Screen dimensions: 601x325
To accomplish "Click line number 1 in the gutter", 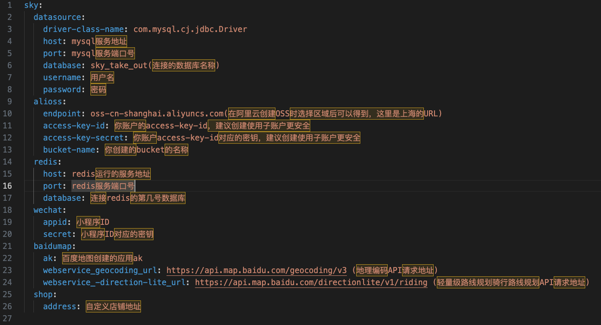I will coord(9,5).
